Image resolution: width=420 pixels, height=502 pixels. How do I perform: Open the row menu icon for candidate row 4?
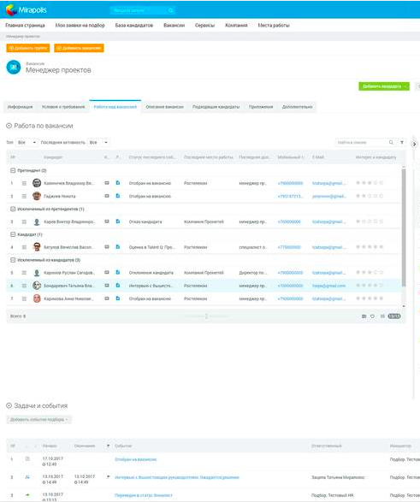24,247
